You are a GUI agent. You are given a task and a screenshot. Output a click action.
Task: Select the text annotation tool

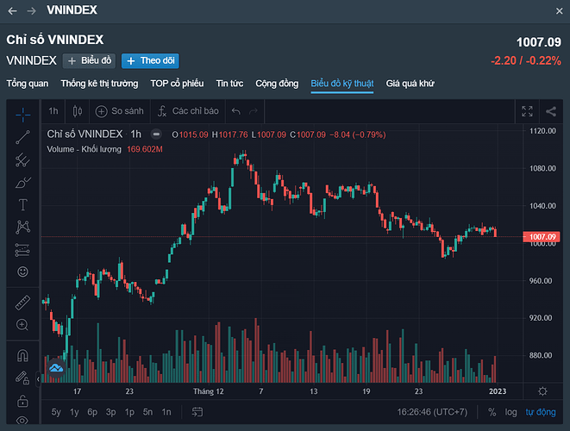click(x=23, y=204)
